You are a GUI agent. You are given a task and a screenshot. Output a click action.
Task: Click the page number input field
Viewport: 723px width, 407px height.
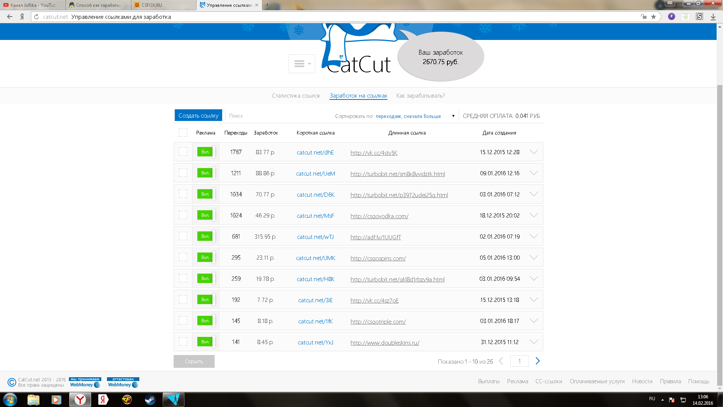(519, 361)
